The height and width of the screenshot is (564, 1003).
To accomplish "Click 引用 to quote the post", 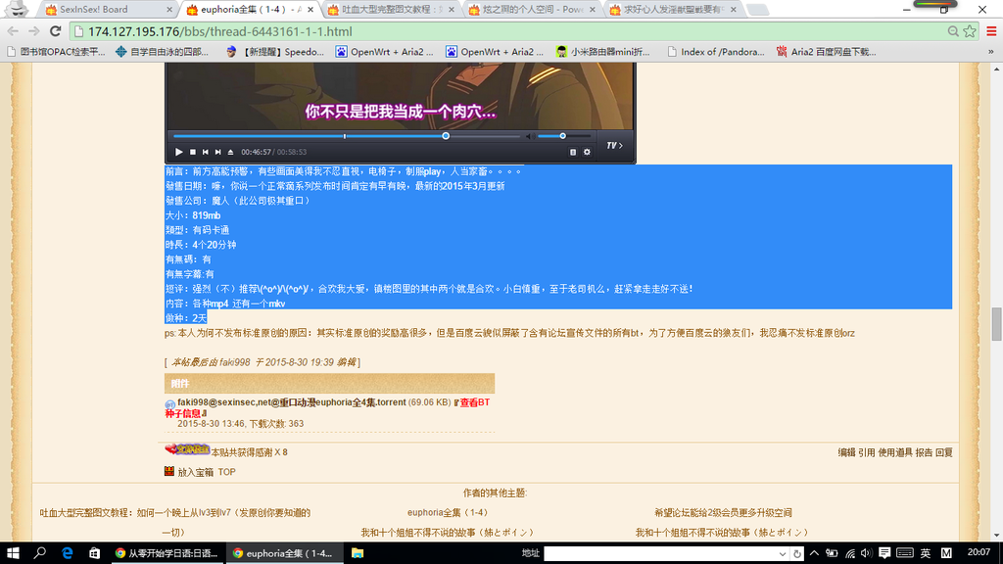I will (x=867, y=452).
